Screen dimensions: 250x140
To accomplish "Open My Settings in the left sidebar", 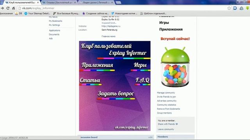I will pos(54,25).
